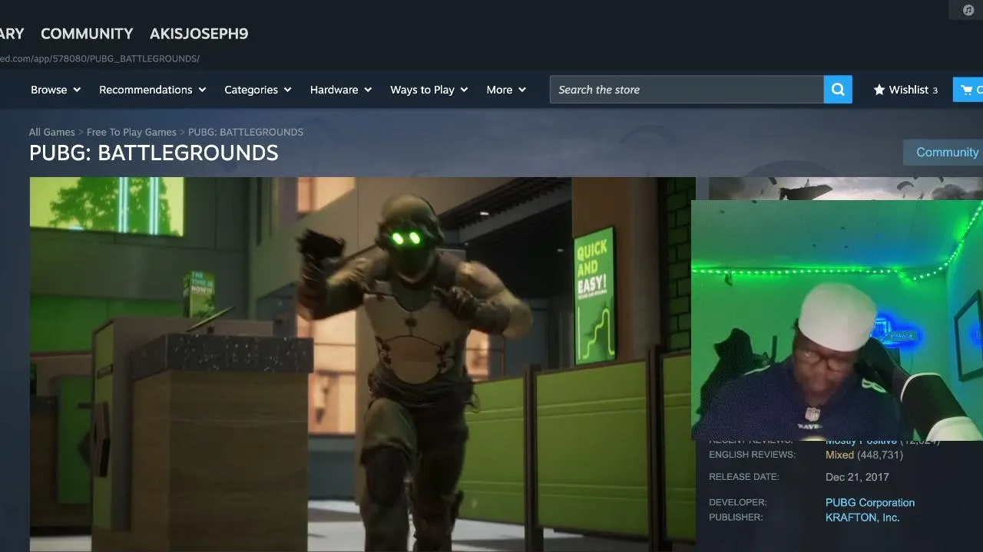The height and width of the screenshot is (552, 983).
Task: Open the Hardware dropdown
Action: (340, 90)
